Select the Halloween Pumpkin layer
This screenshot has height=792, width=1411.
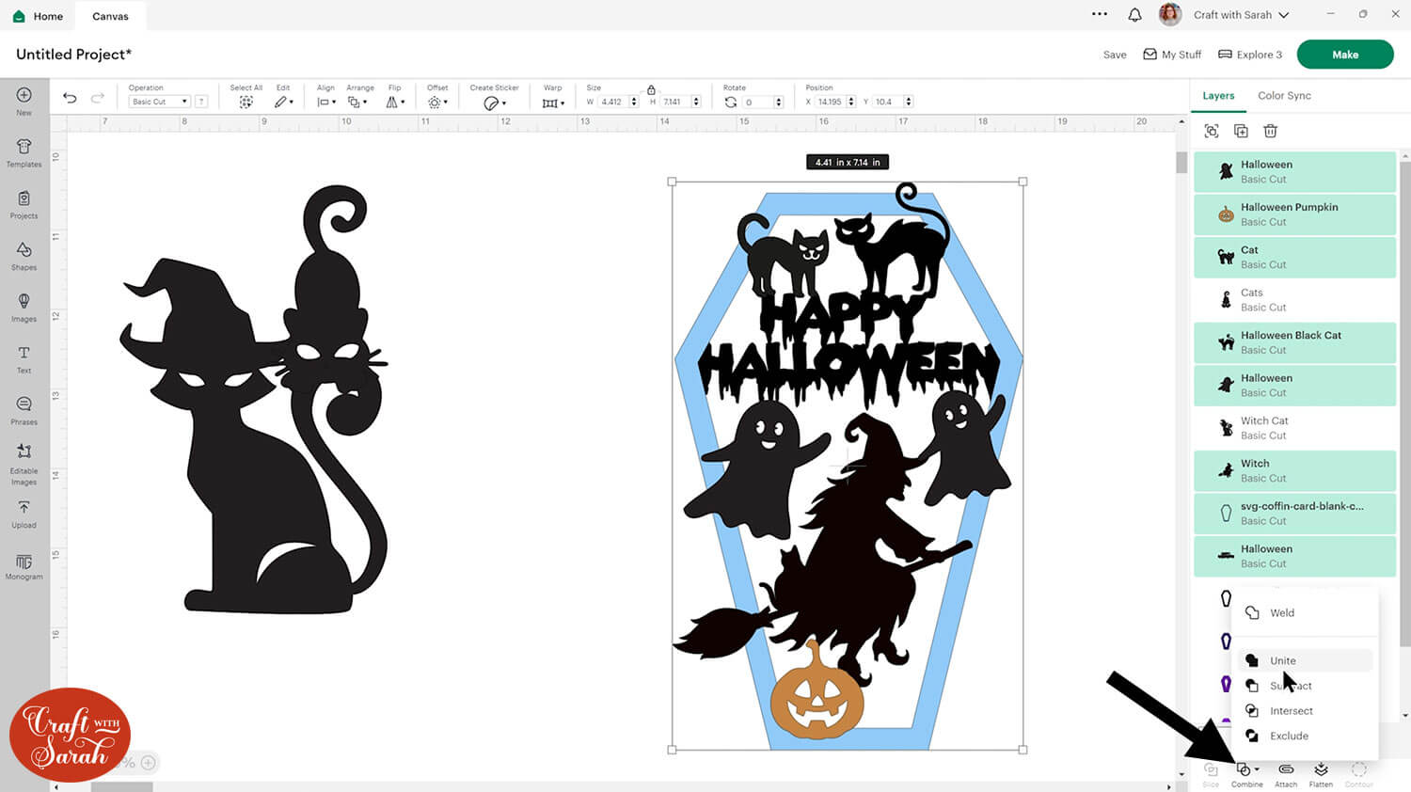click(x=1294, y=214)
